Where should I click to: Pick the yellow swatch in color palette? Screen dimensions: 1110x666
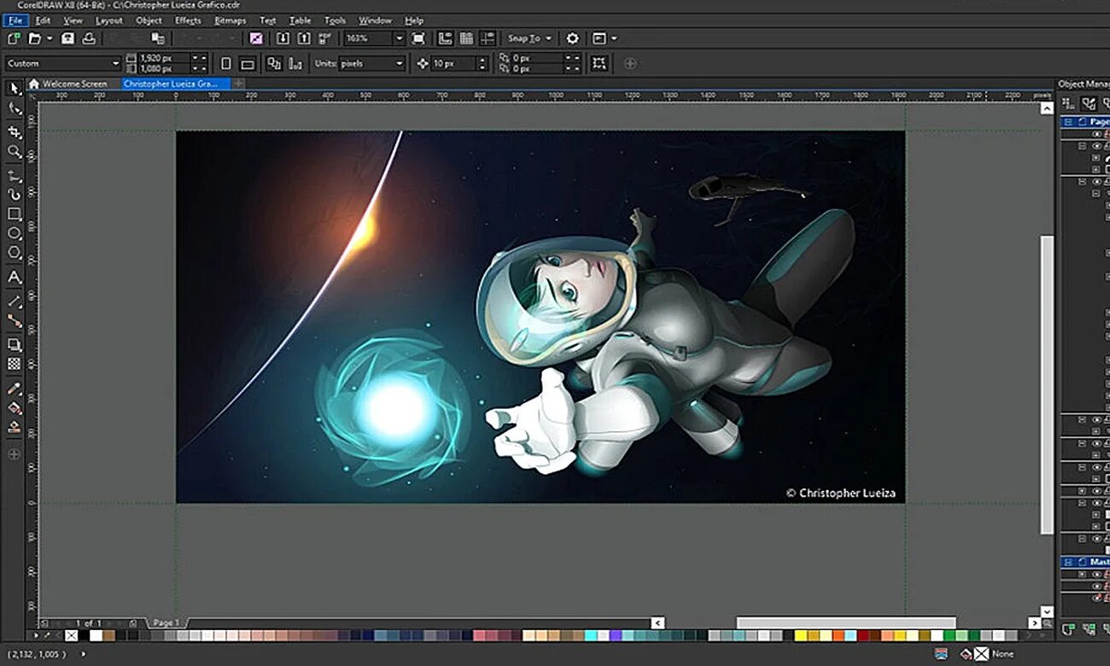coord(801,635)
